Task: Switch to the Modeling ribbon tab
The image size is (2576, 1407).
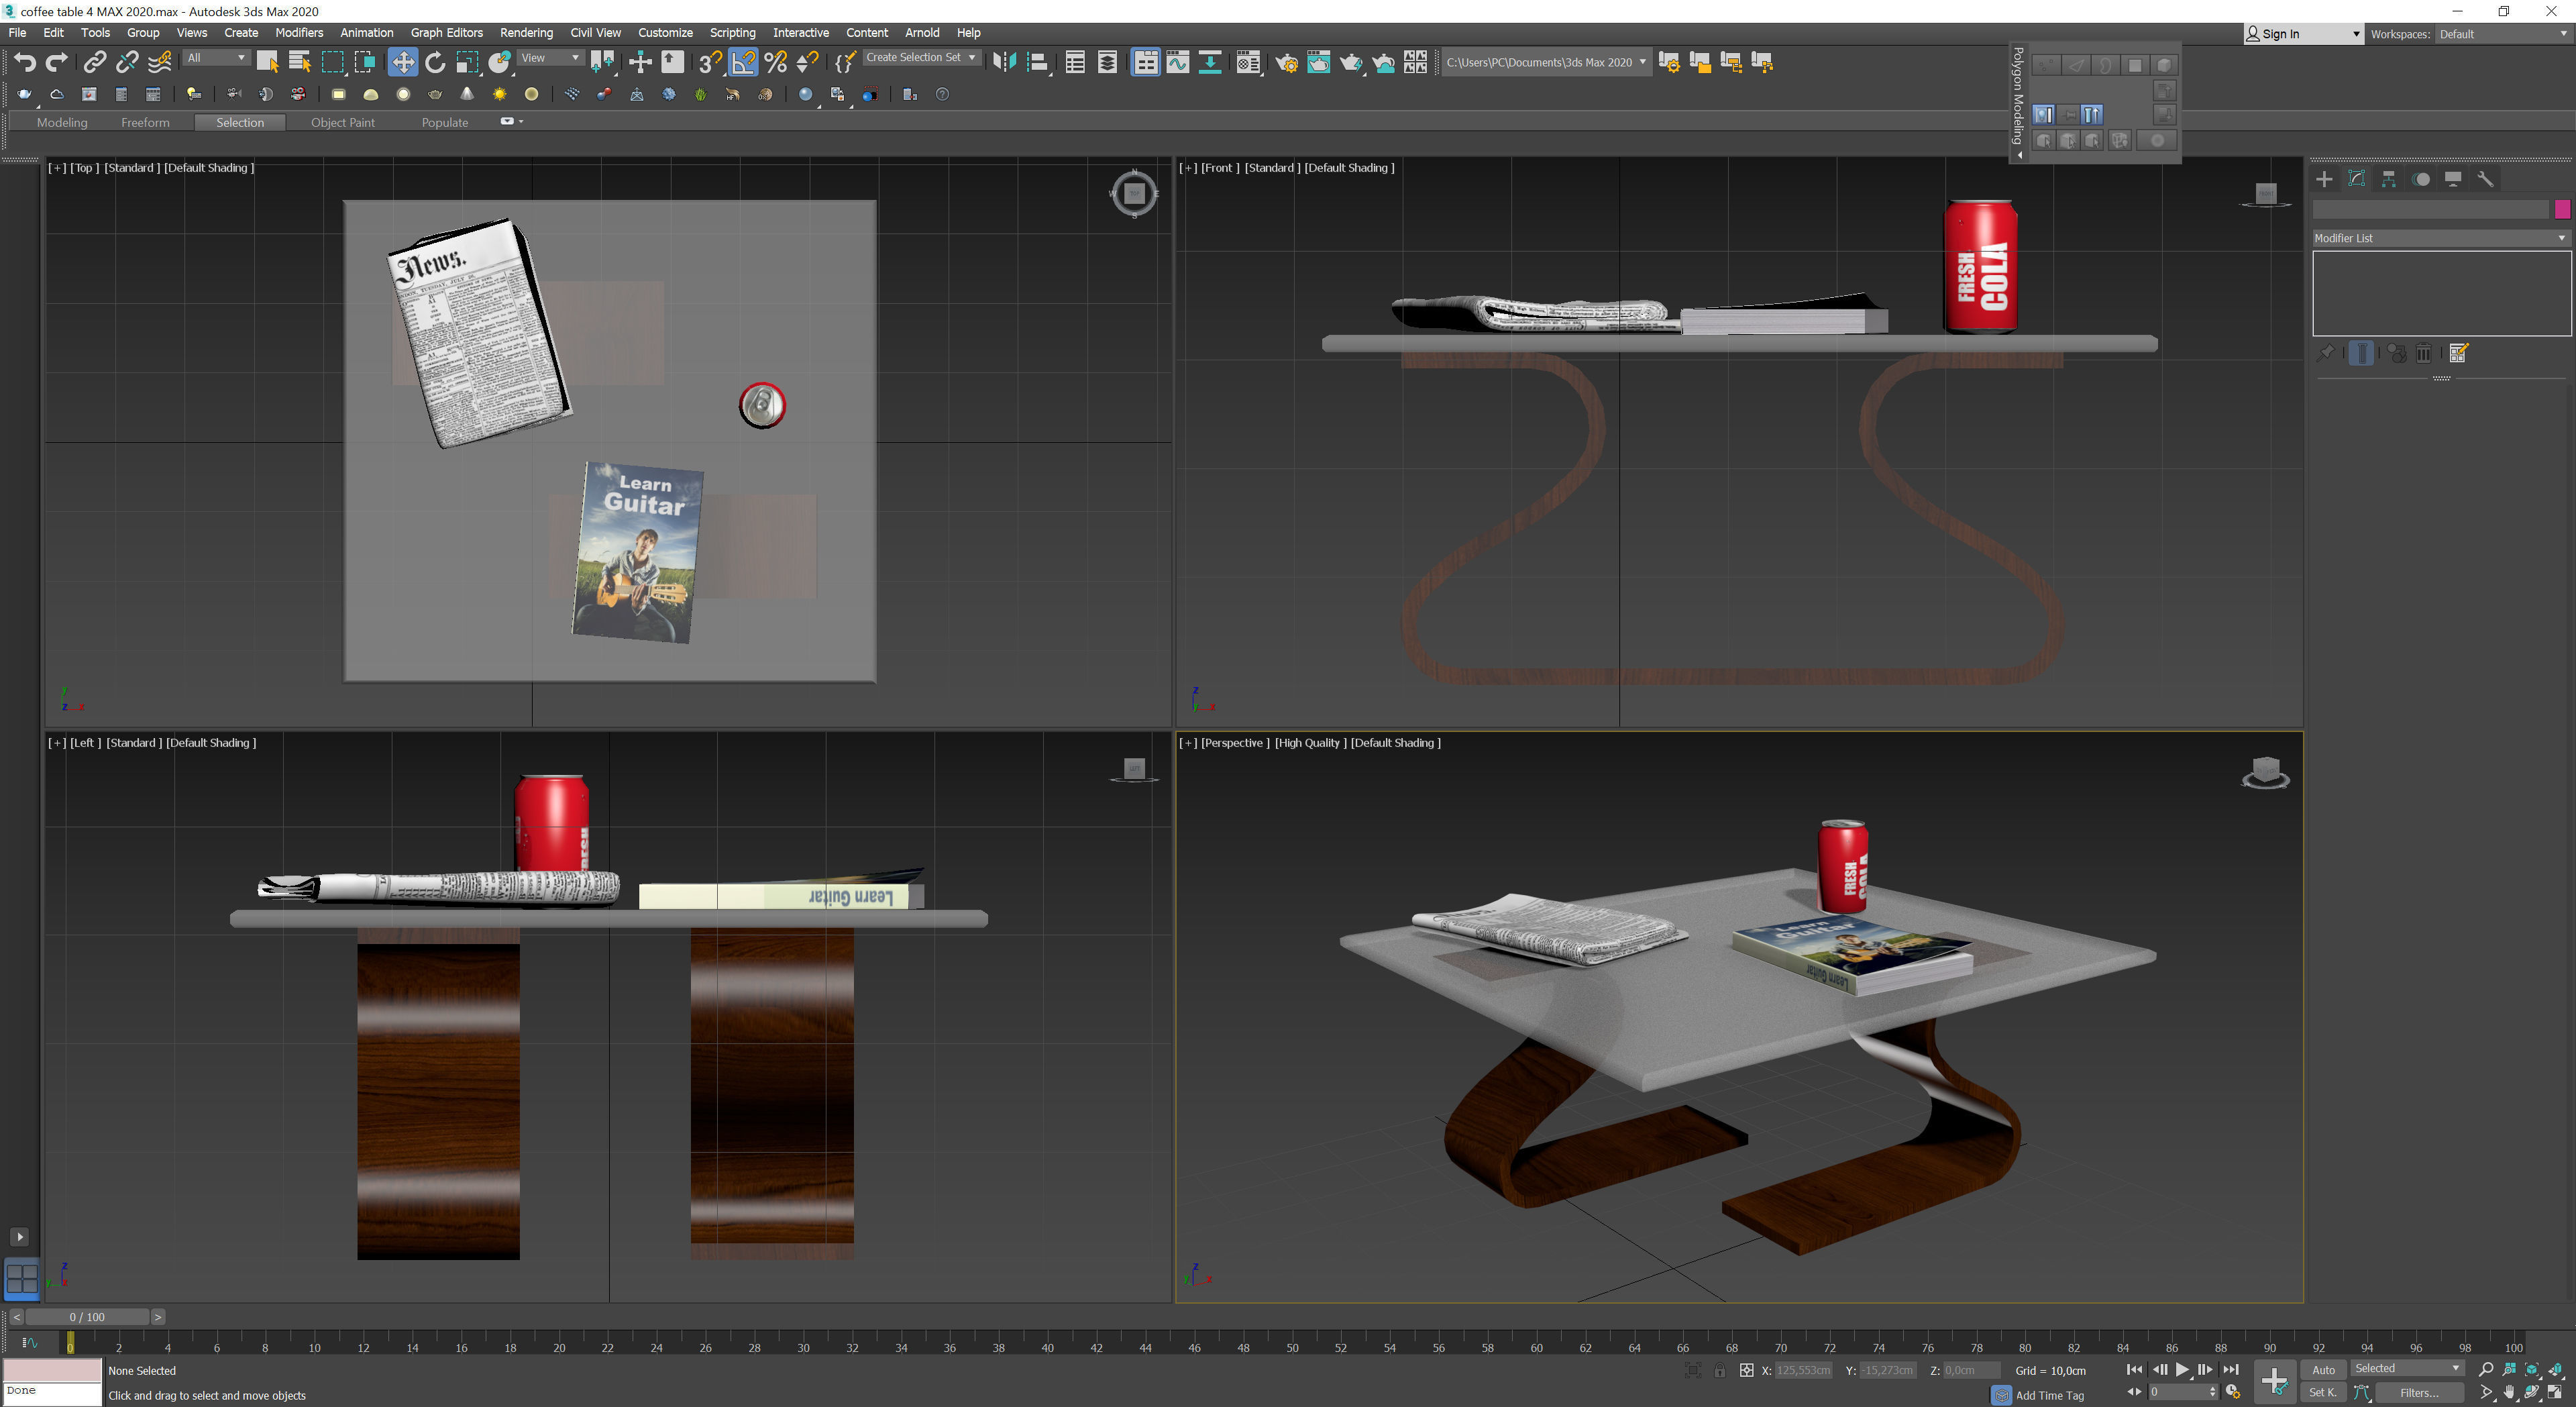Action: [x=62, y=122]
